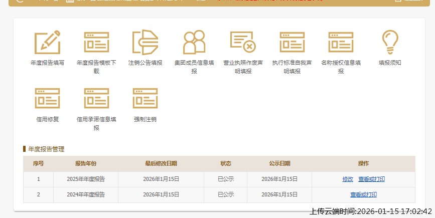
Task: Open the 执行标准自我声明填报 icon
Action: (x=292, y=42)
